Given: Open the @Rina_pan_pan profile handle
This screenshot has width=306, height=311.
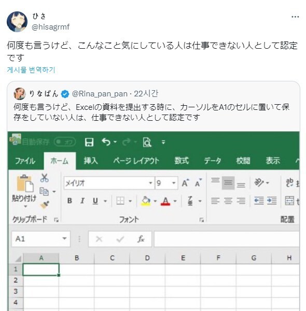Looking at the screenshot, I should click(100, 94).
